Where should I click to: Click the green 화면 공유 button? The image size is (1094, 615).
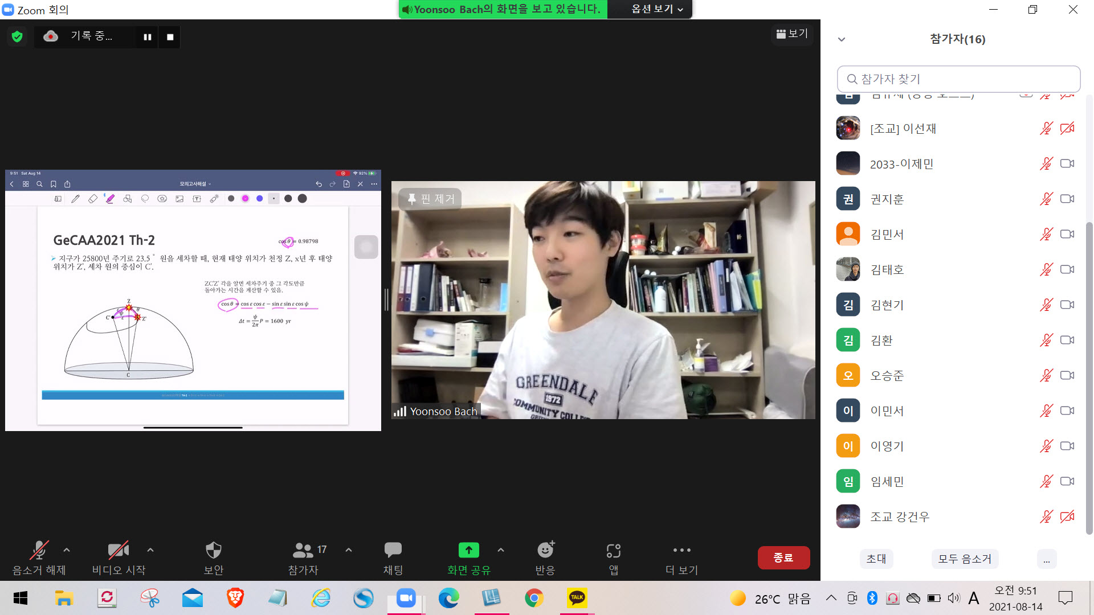469,558
